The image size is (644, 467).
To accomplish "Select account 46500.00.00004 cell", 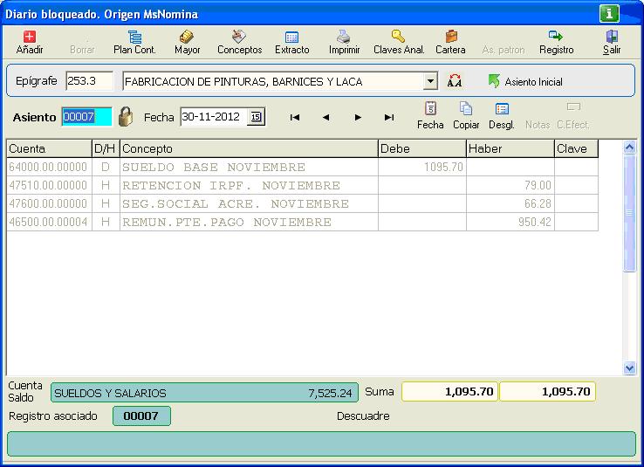I will pos(49,222).
